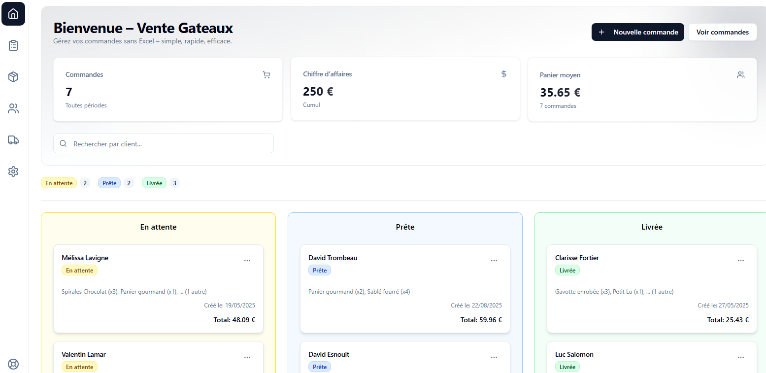Click the Nouvelle commande button

click(x=637, y=32)
